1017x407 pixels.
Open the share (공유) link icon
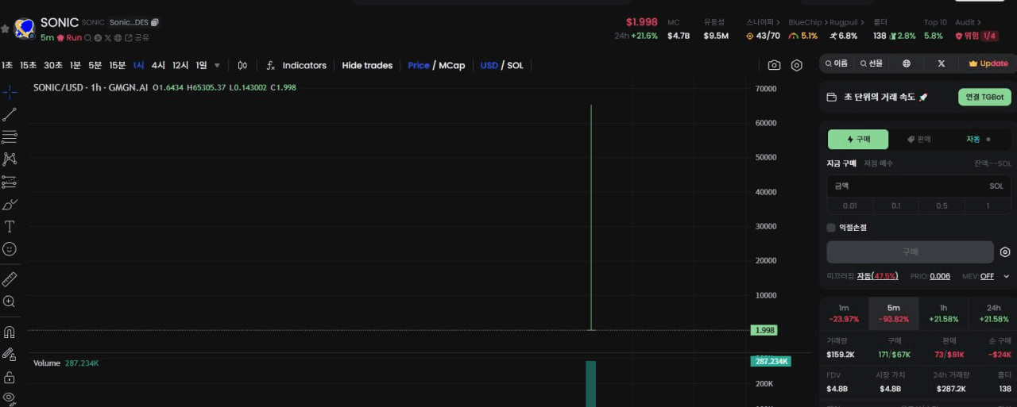(128, 37)
